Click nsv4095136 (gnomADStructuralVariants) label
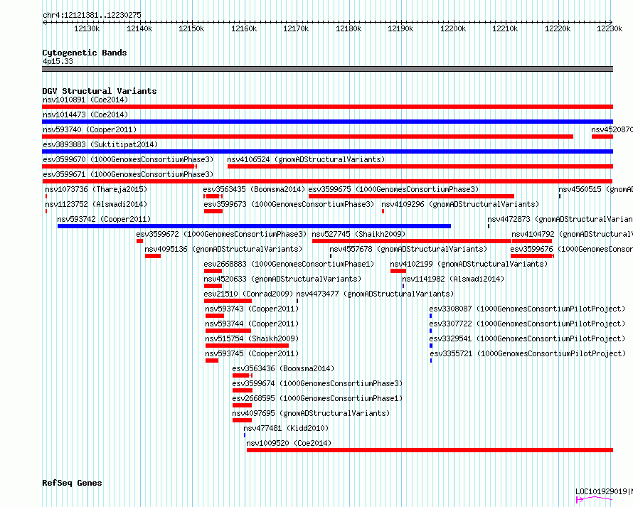The height and width of the screenshot is (507, 633). coord(223,249)
